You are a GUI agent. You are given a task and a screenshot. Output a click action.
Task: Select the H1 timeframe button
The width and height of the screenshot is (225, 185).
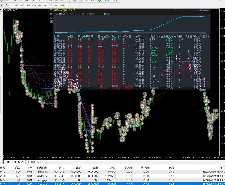tap(39, 5)
